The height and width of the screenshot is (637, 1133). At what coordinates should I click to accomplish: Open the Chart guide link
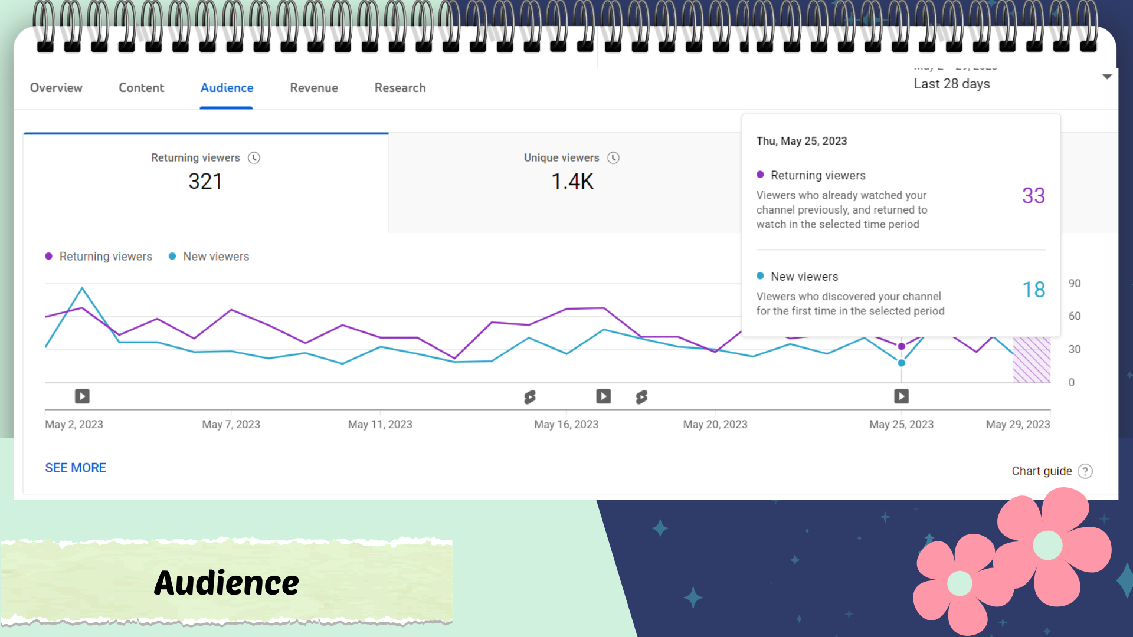[1042, 471]
